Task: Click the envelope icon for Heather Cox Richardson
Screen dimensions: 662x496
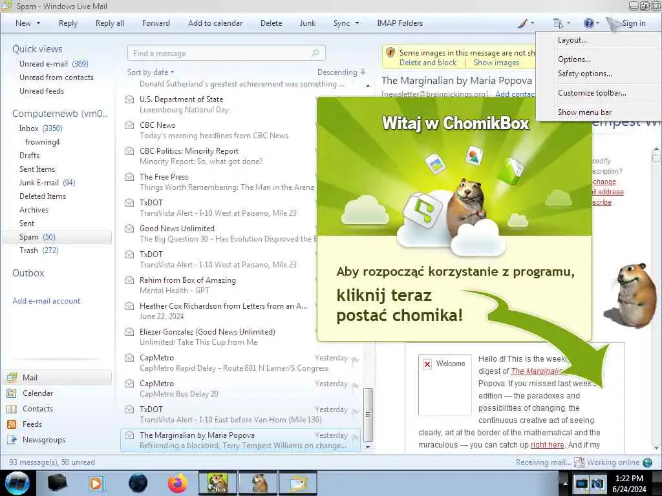Action: click(129, 305)
